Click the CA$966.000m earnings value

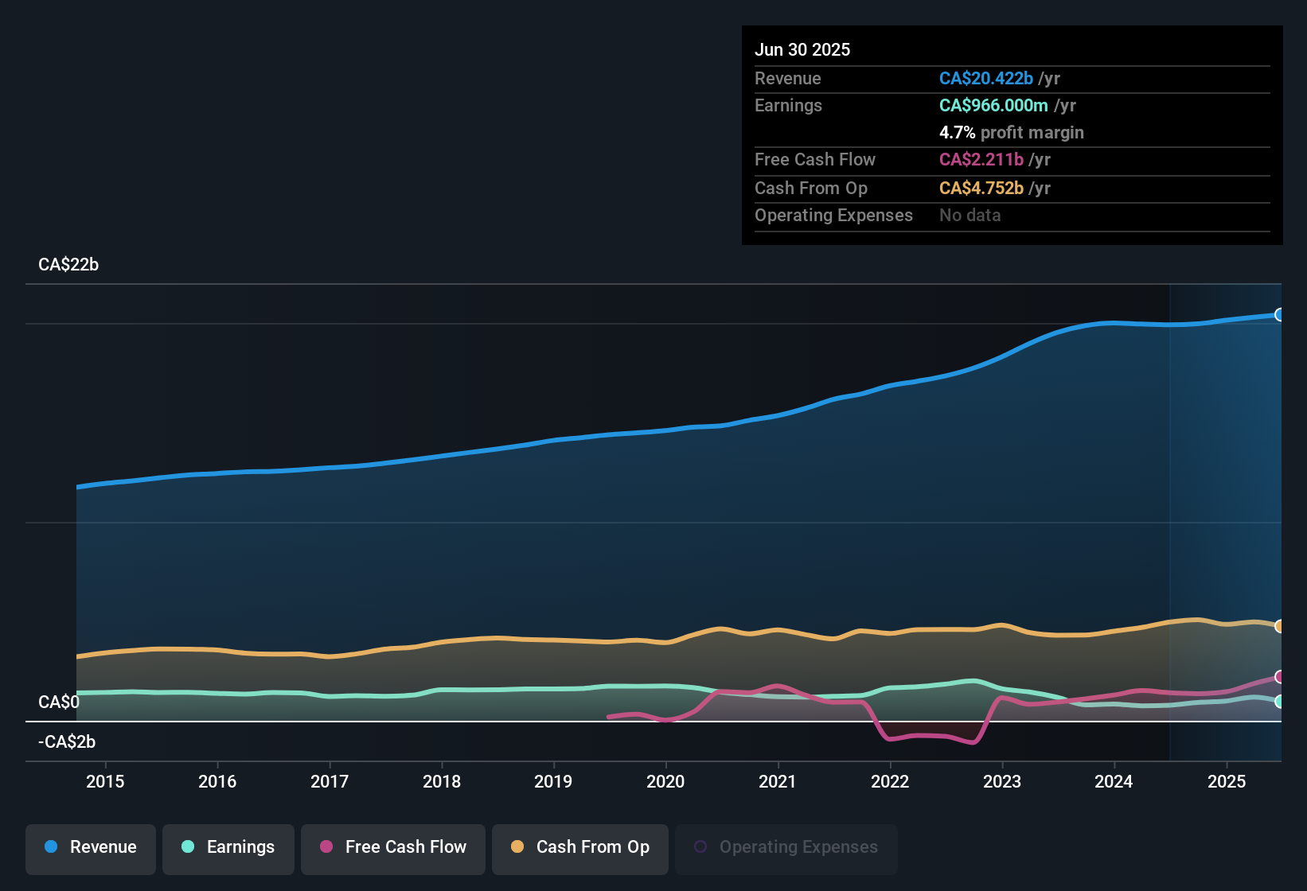coord(993,106)
